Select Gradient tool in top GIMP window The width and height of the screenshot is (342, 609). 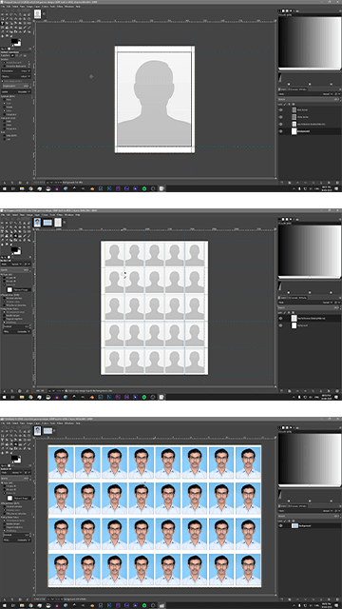click(20, 28)
